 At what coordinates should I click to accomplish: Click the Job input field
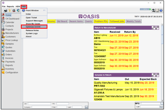pyautogui.click(x=39, y=104)
